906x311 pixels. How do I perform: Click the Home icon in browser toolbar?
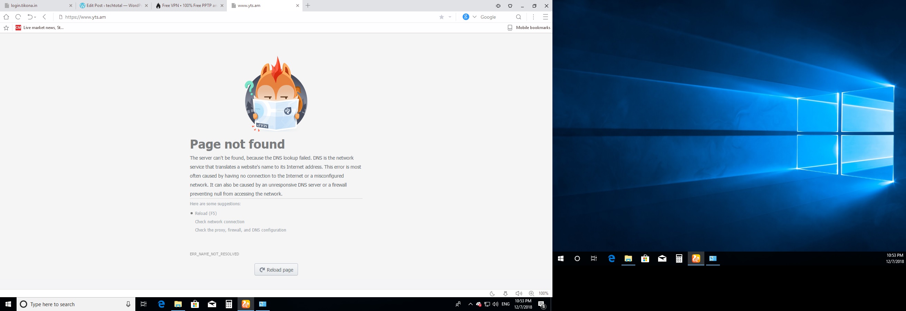tap(6, 17)
